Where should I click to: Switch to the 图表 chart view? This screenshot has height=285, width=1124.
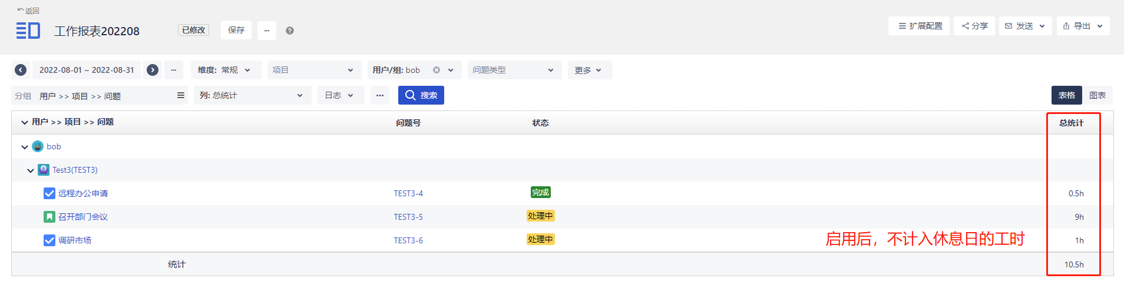(1097, 95)
